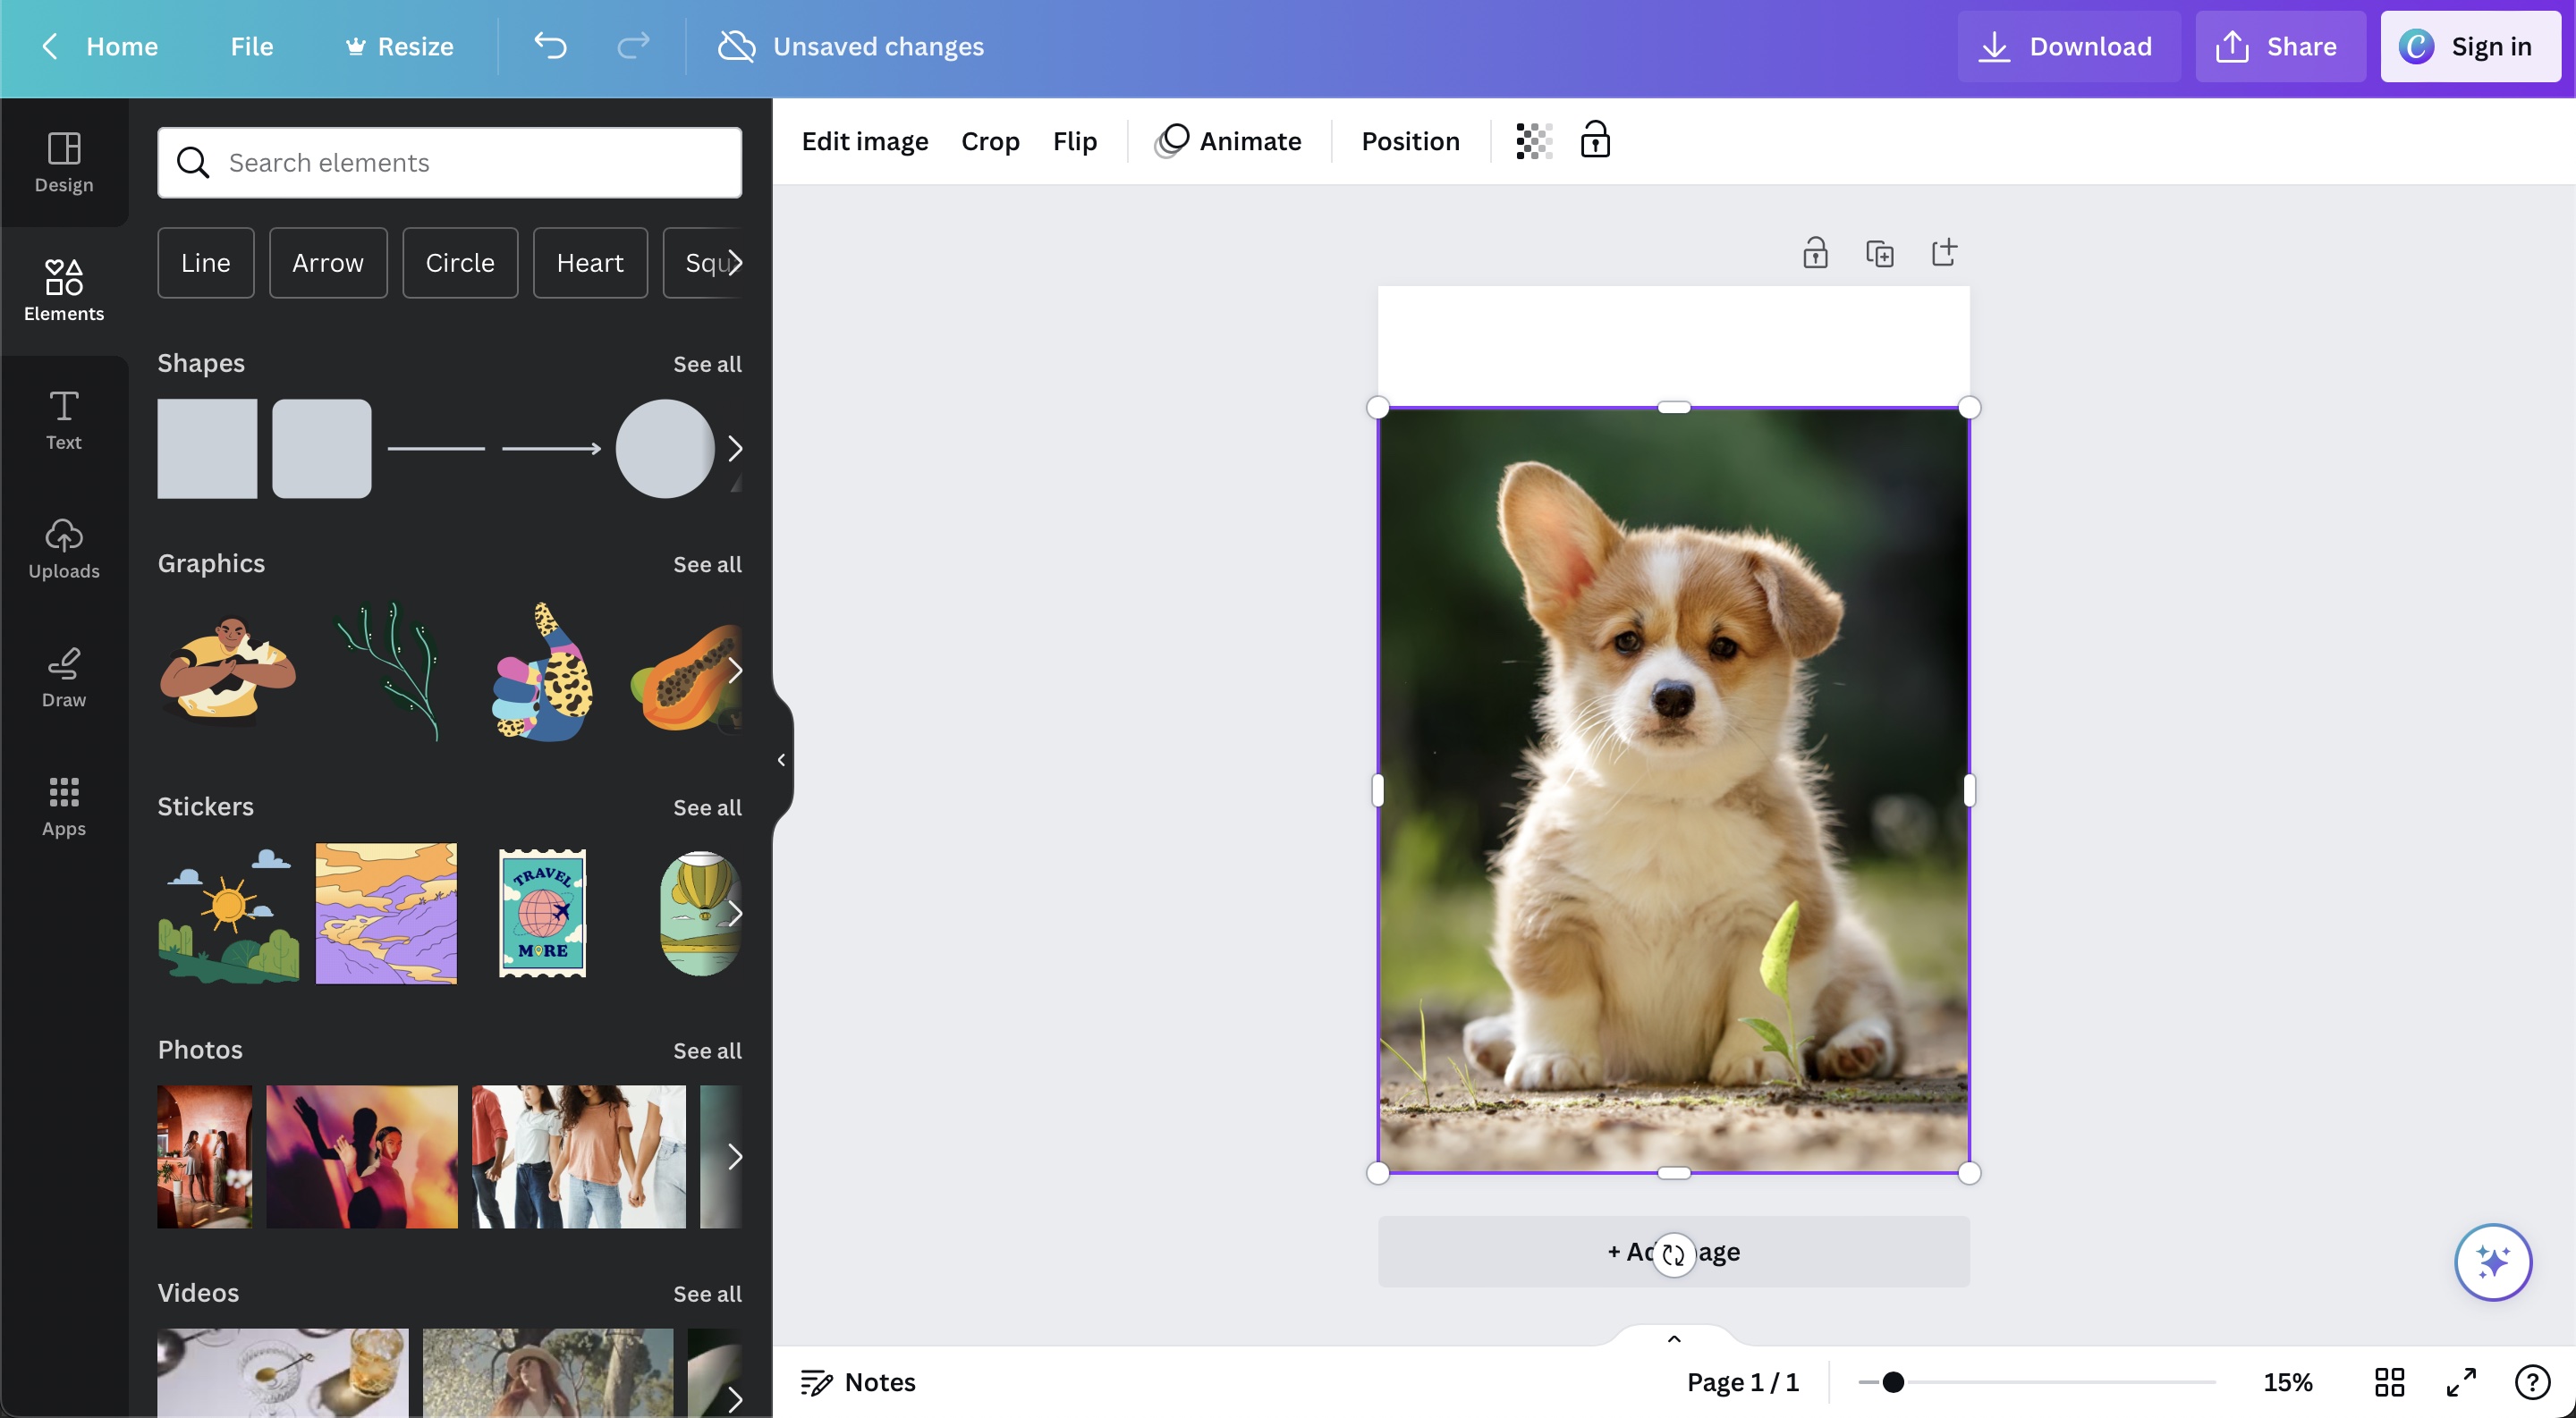Click the transparency checkerboard icon

pos(1534,141)
